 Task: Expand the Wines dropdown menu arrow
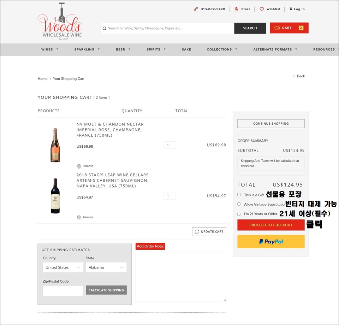[x=57, y=49]
